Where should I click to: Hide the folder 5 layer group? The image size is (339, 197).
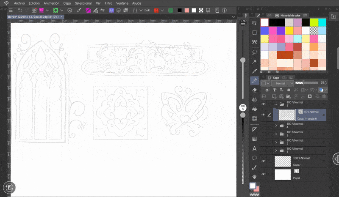point(263,104)
